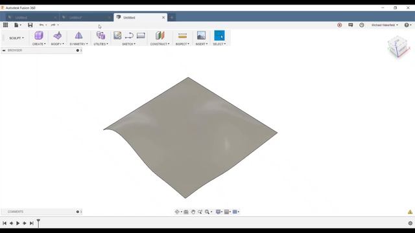
Task: Click the gray sculpted surface body
Action: coord(189,137)
